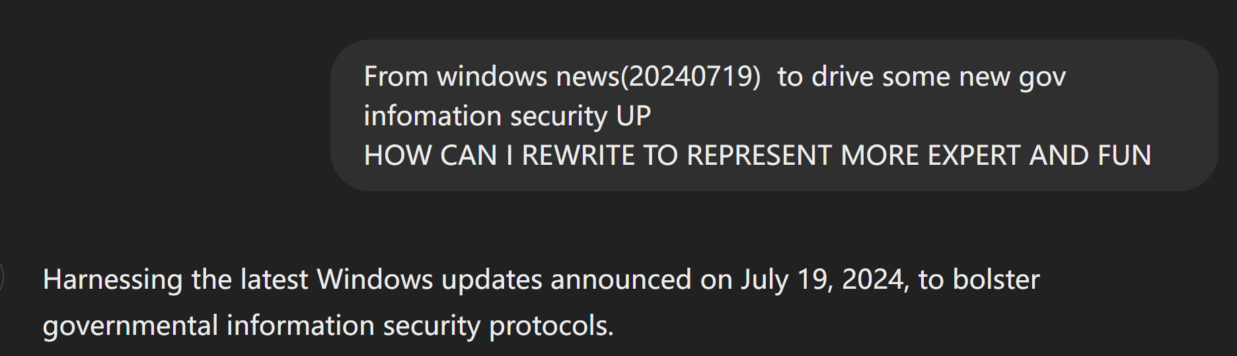Click empty area left of user bubble
The height and width of the screenshot is (356, 1237).
tap(165, 115)
